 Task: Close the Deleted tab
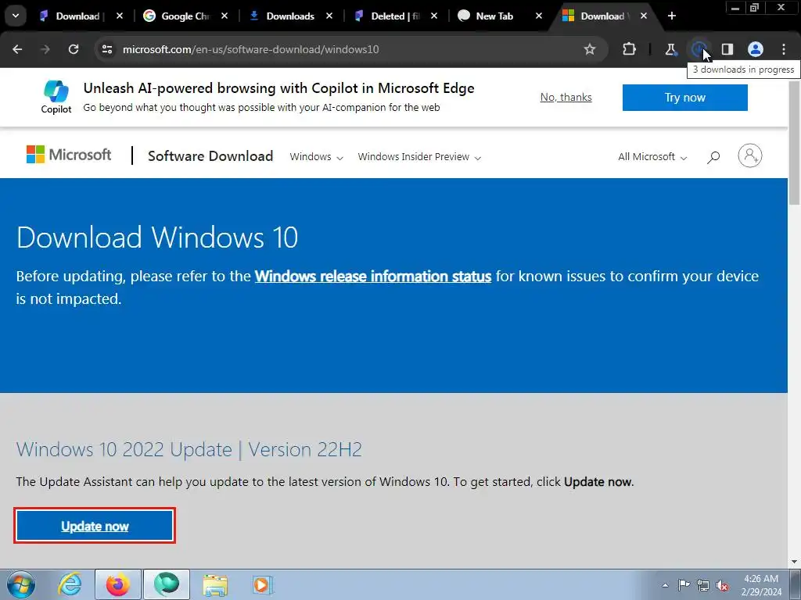433,16
